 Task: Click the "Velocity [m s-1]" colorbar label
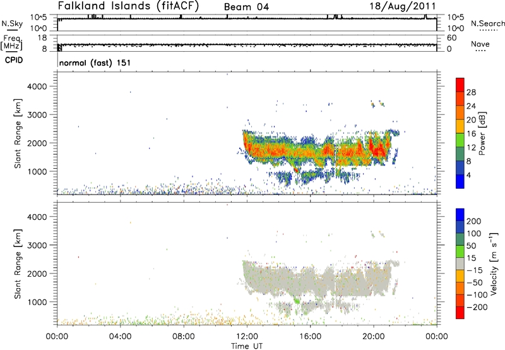(x=494, y=263)
